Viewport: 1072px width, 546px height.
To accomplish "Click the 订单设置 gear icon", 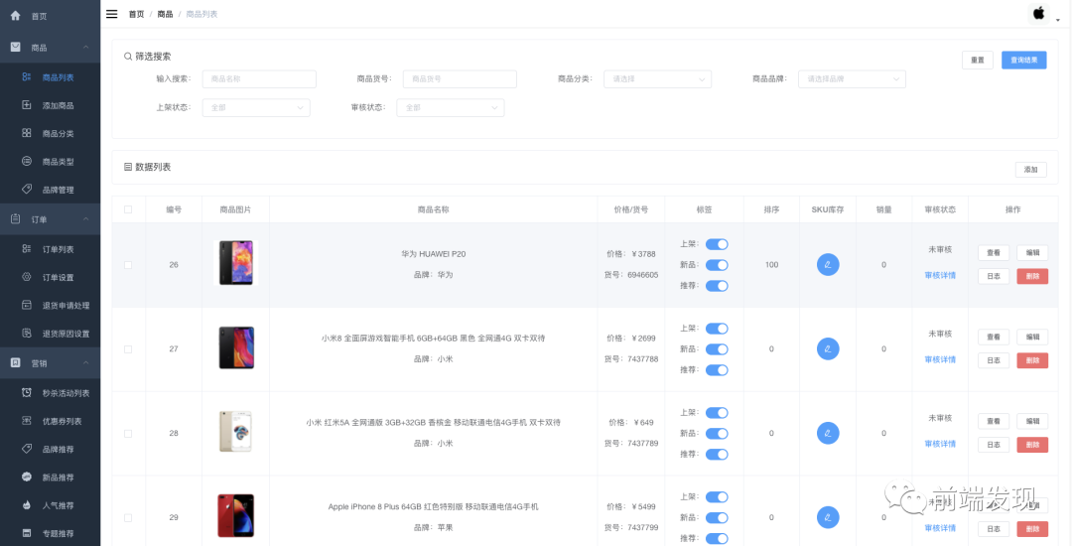I will 27,277.
